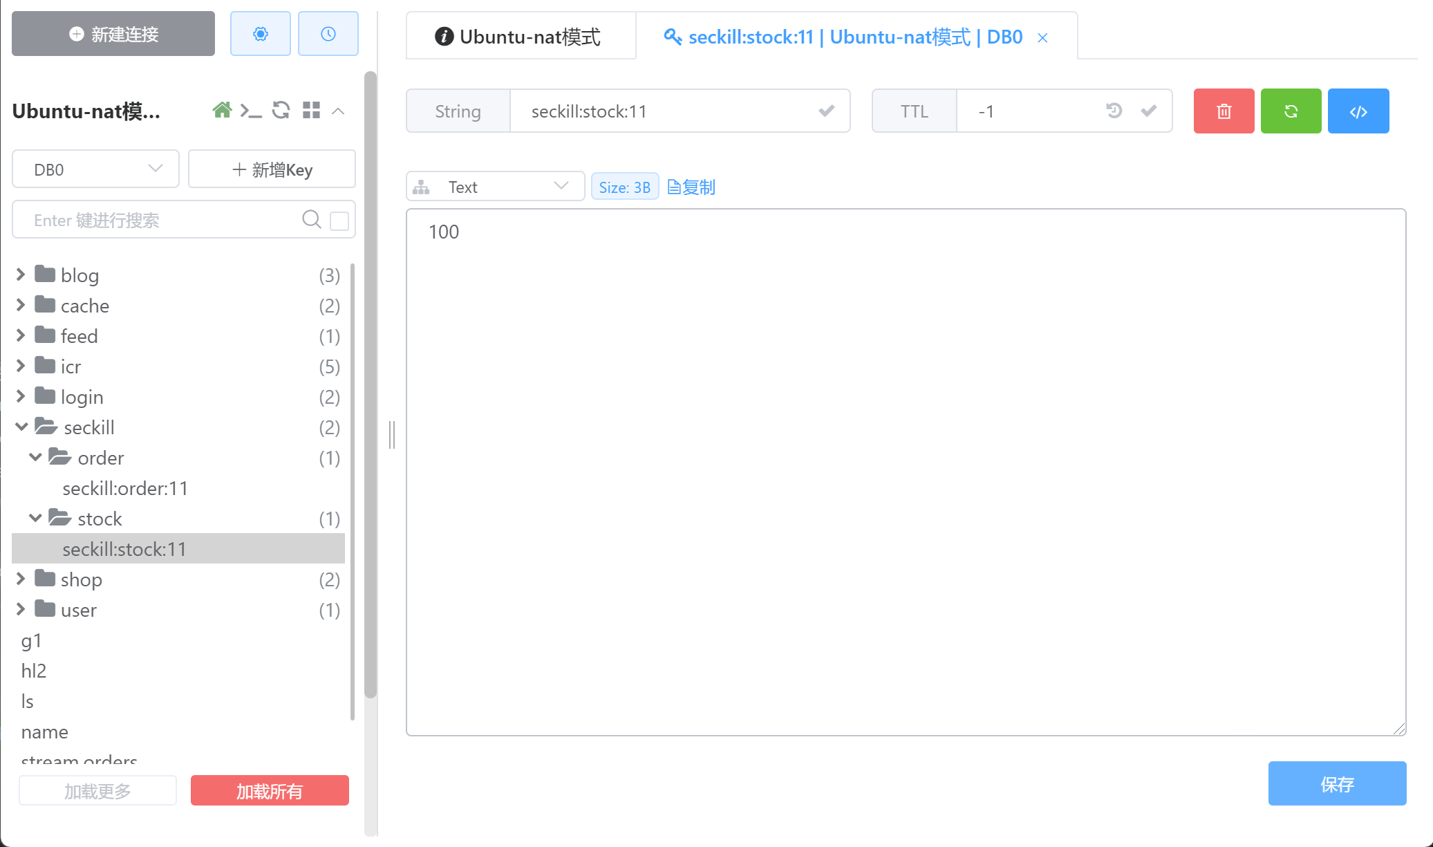The image size is (1433, 847).
Task: Refresh the connection key list
Action: [281, 111]
